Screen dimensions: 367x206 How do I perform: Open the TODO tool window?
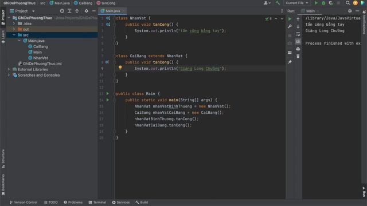(51, 202)
